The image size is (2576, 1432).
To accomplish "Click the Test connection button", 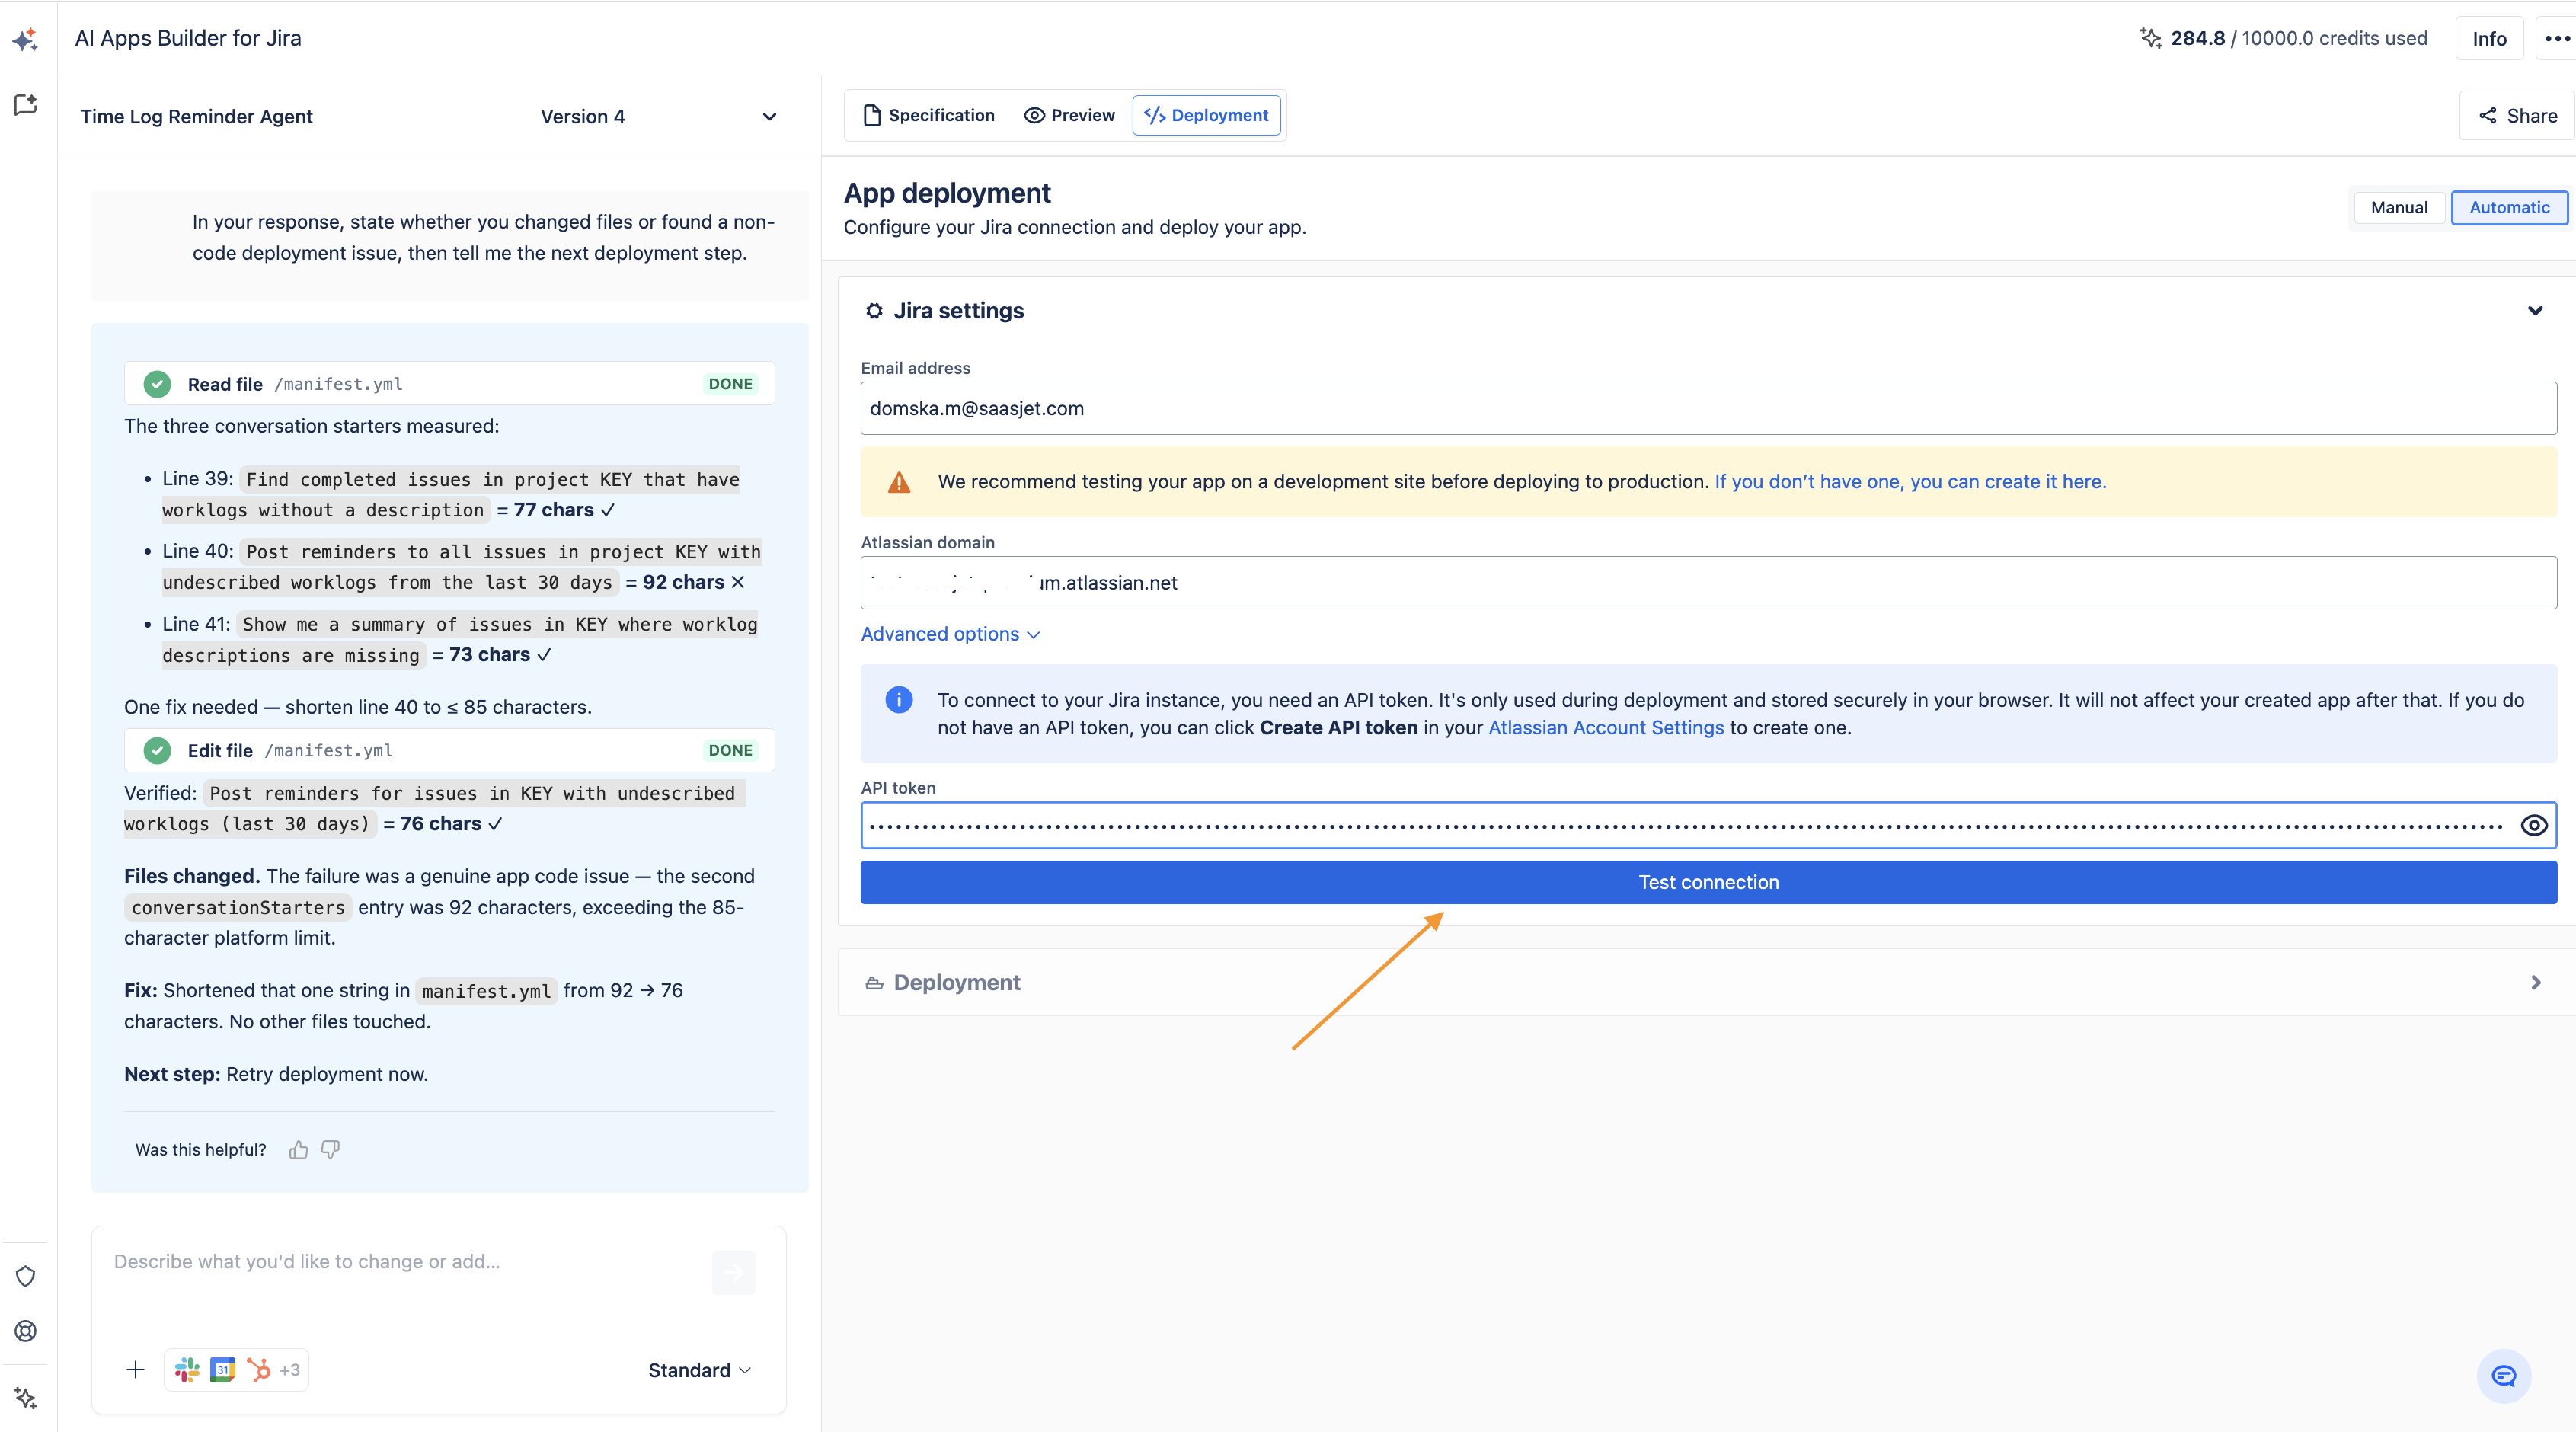I will pyautogui.click(x=1708, y=882).
